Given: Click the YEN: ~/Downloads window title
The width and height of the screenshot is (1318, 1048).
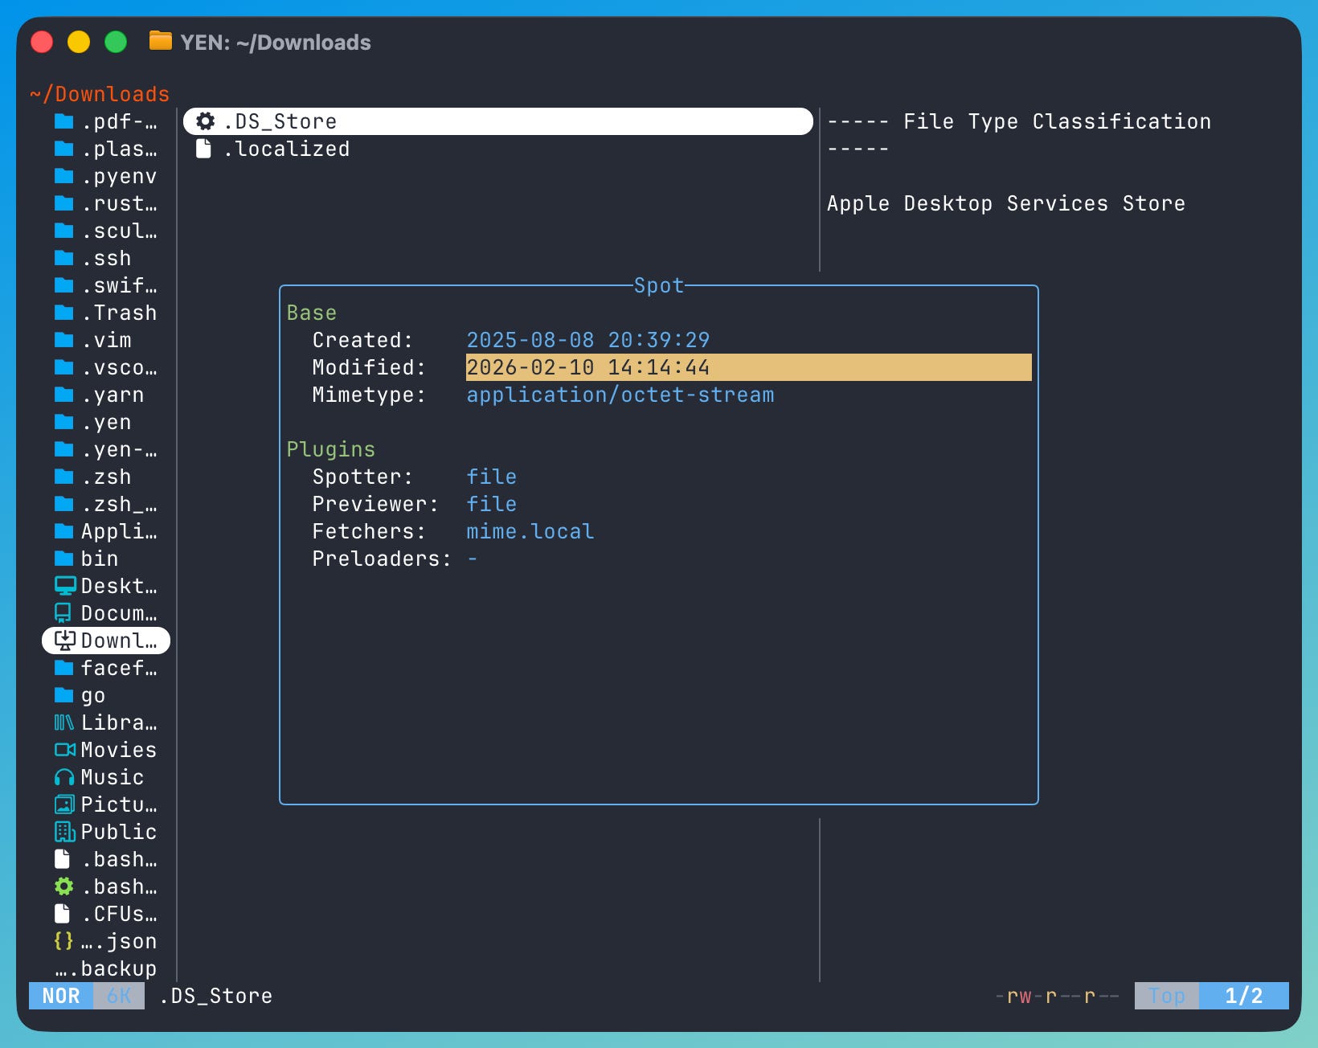Looking at the screenshot, I should click(276, 42).
